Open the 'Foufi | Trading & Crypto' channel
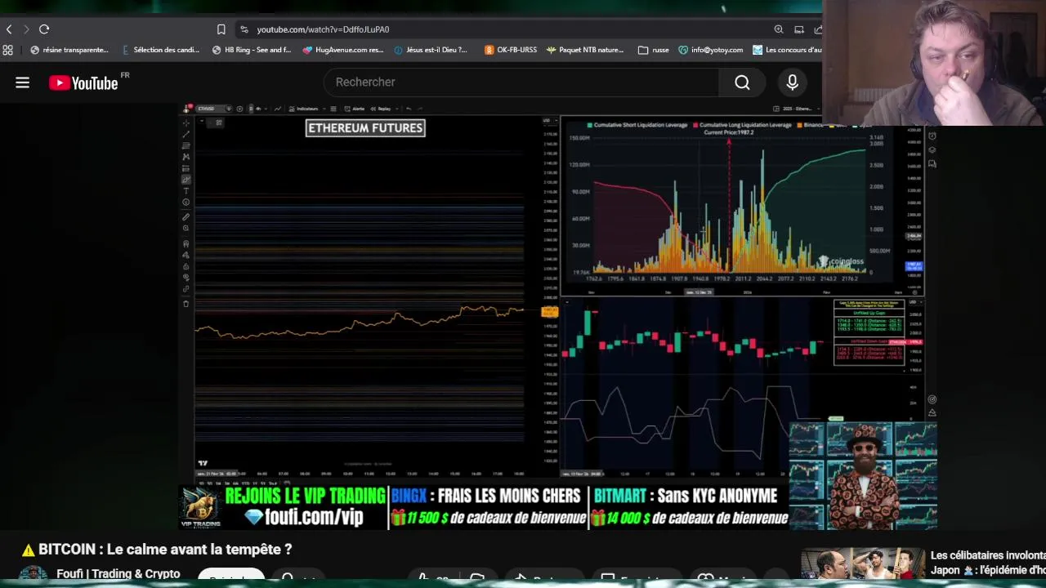 pos(118,574)
